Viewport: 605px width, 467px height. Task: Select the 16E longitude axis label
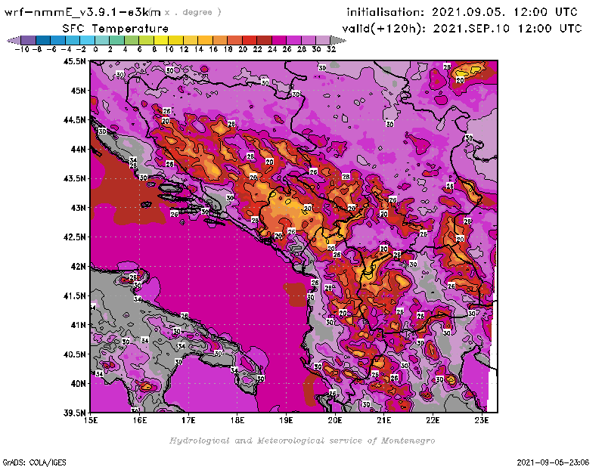140,420
